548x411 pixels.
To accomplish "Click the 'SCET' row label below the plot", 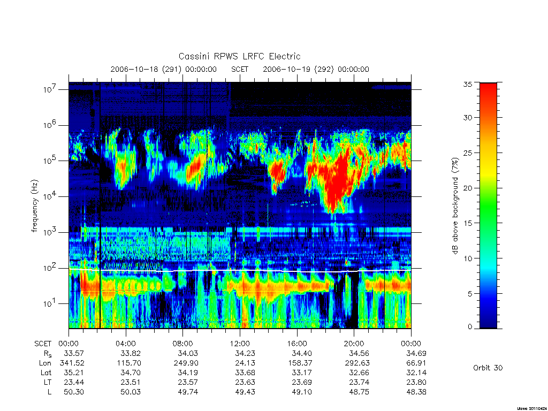I will point(43,344).
